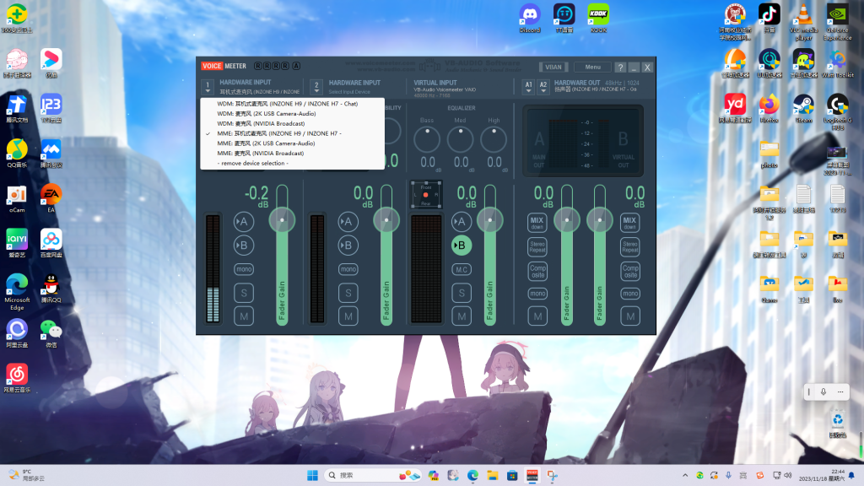Open A2 hardware output selector

click(543, 87)
